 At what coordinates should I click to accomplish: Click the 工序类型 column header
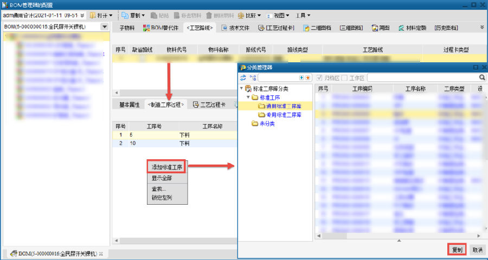[454, 89]
